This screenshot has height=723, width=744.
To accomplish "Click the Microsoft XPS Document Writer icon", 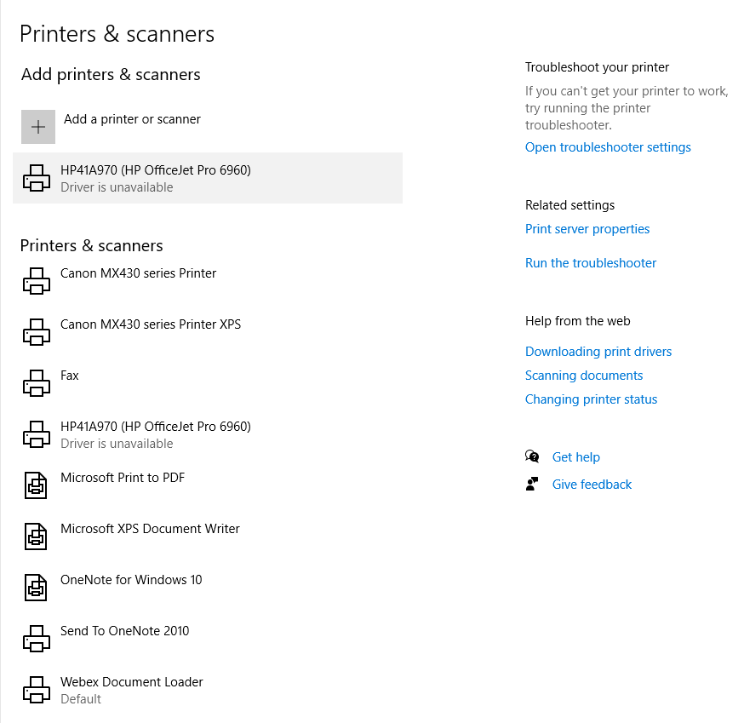I will (x=36, y=537).
